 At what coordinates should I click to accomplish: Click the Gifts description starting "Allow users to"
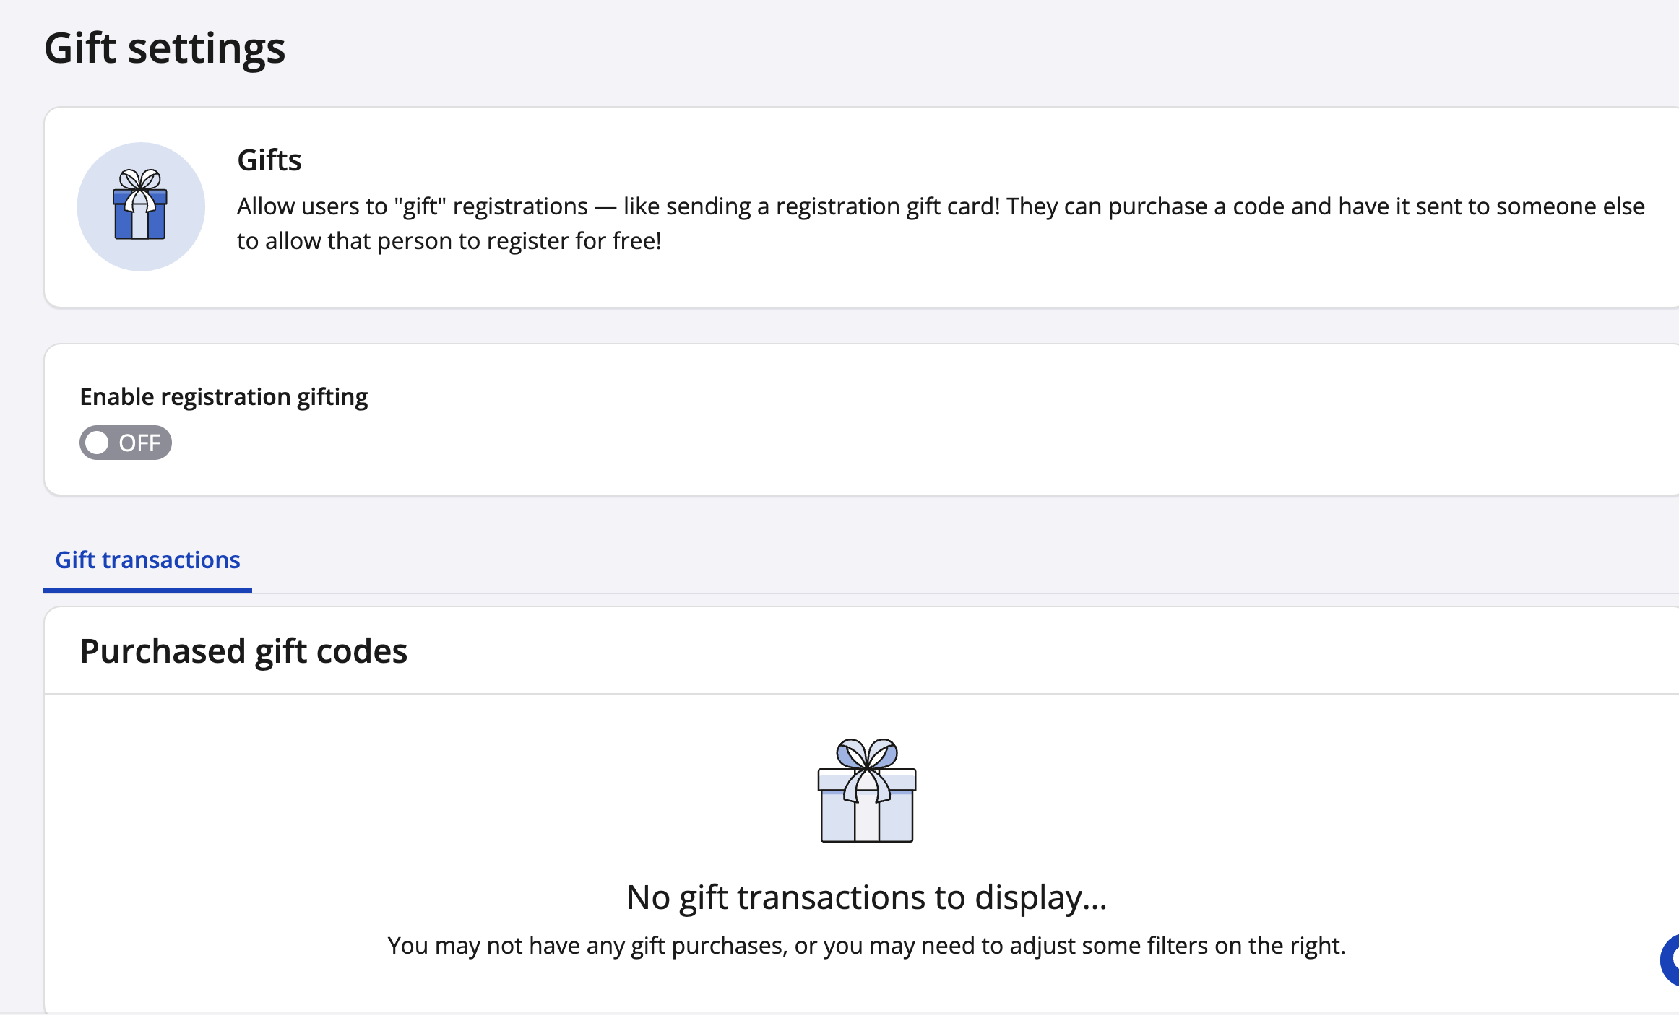pyautogui.click(x=941, y=206)
